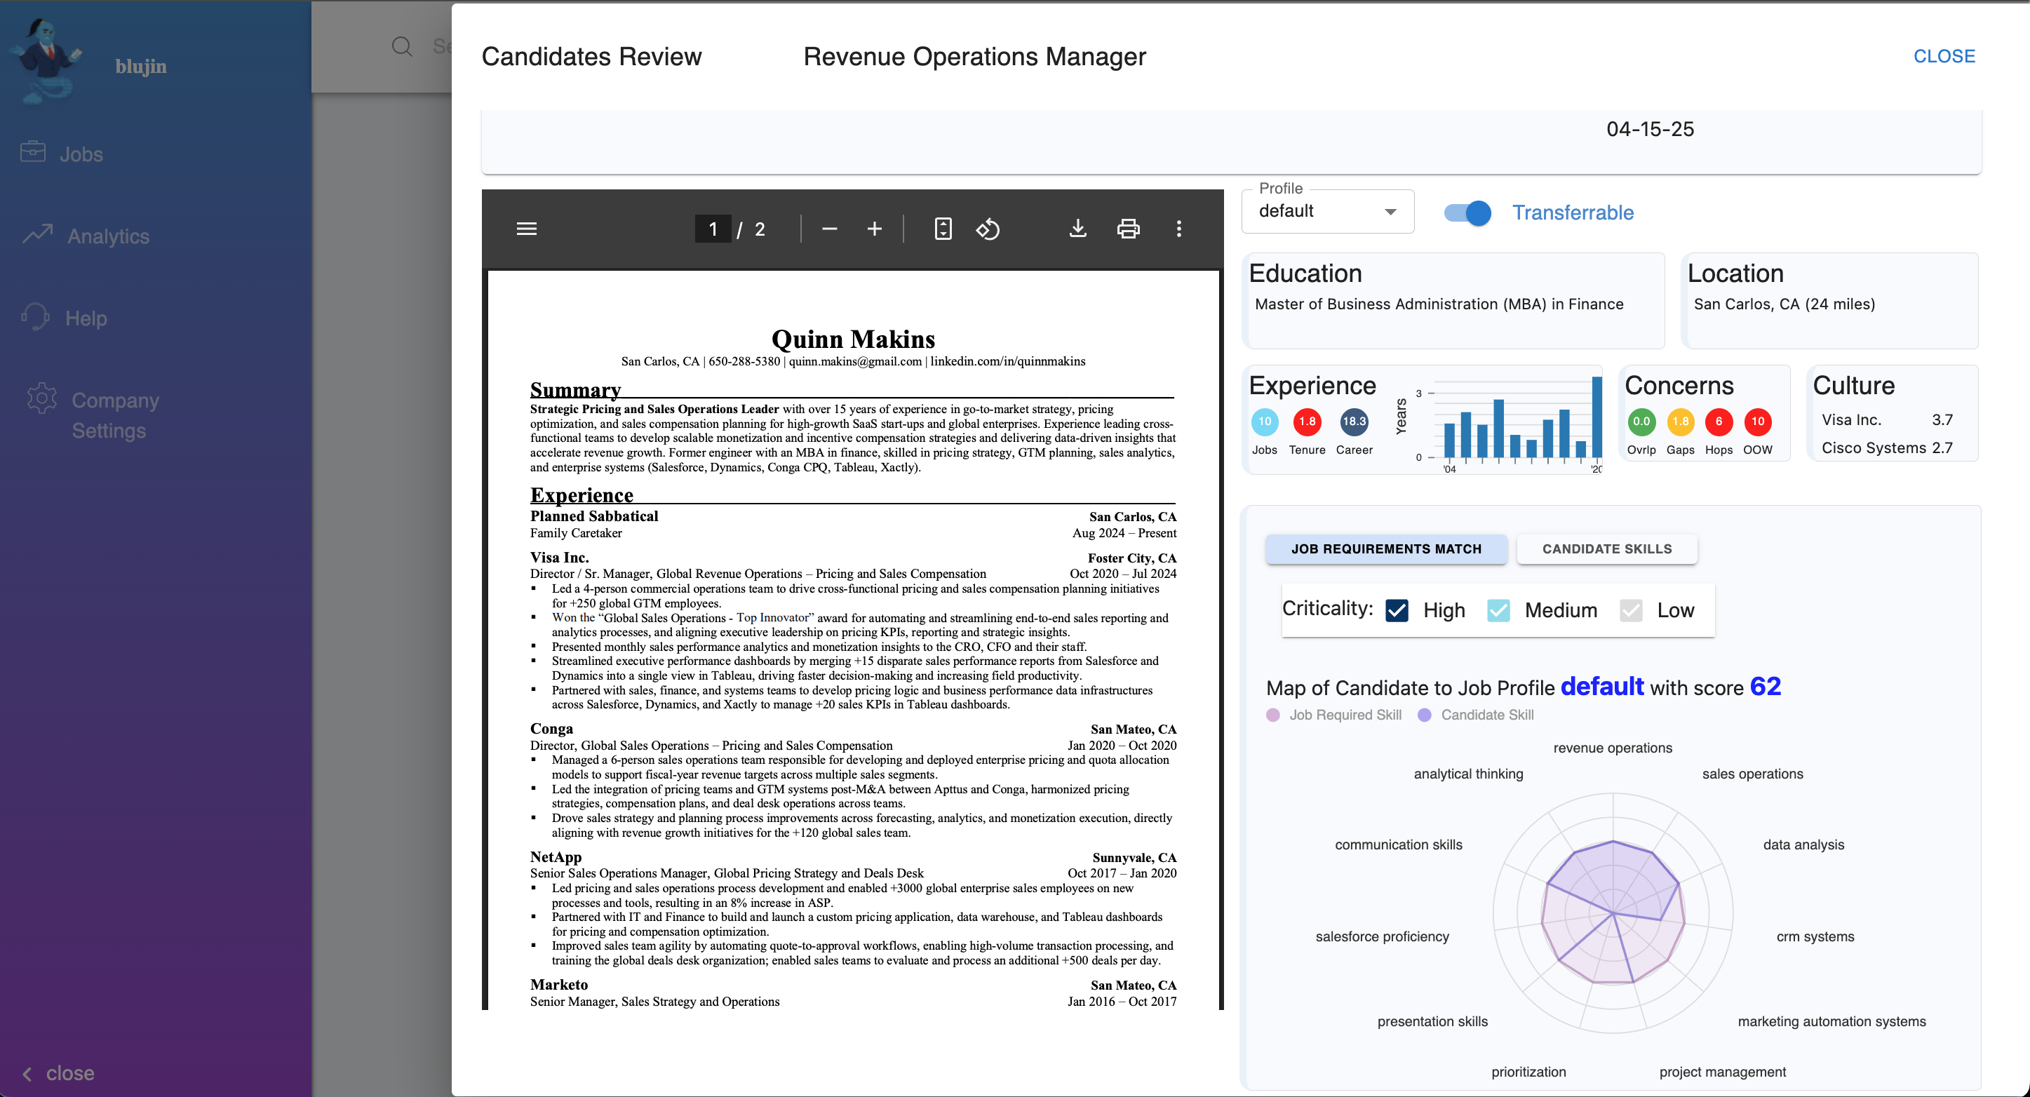The image size is (2030, 1097).
Task: Open Analytics in the sidebar
Action: click(108, 236)
